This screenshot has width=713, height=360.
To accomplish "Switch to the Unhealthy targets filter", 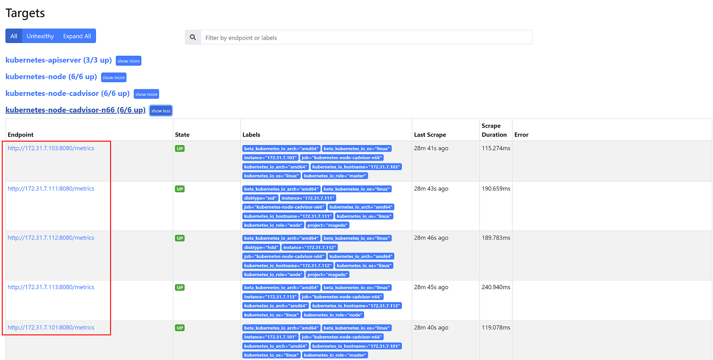I will 40,36.
